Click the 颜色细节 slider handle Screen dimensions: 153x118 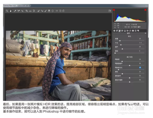[130, 78]
